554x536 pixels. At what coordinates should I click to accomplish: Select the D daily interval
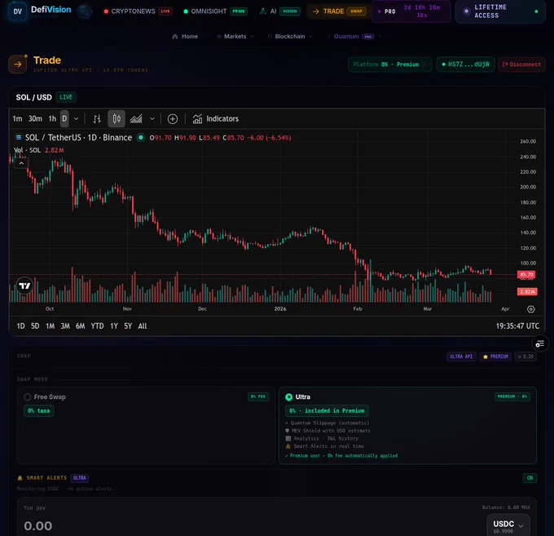click(x=64, y=119)
